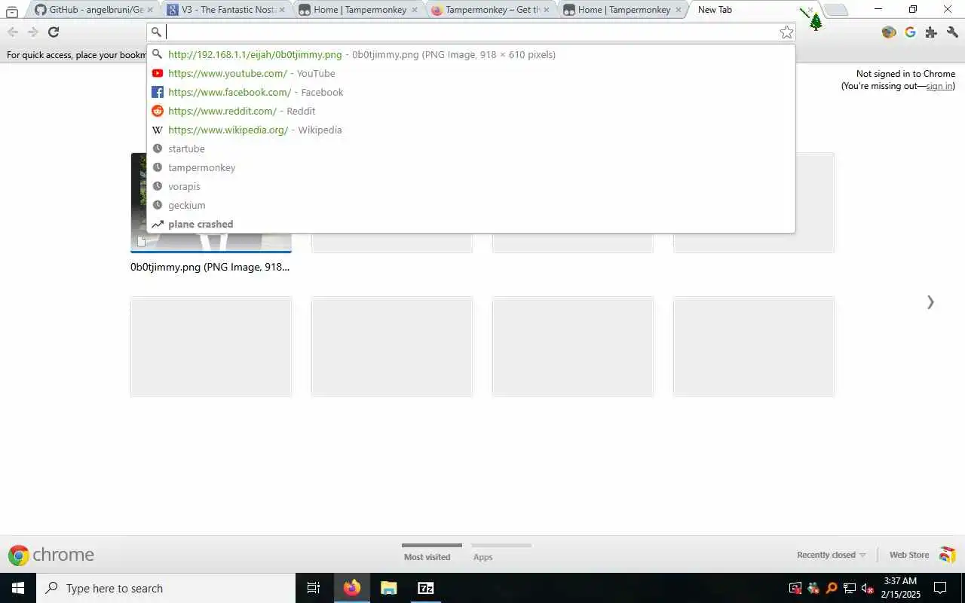Select the startube history suggestion

(x=471, y=148)
